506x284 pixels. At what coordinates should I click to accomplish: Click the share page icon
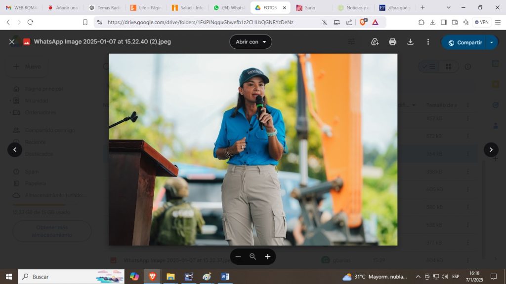click(x=349, y=22)
